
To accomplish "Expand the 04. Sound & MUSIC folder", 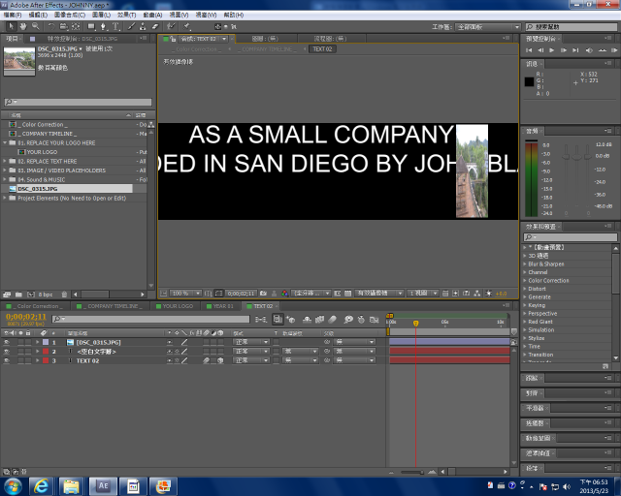I will tap(5, 179).
